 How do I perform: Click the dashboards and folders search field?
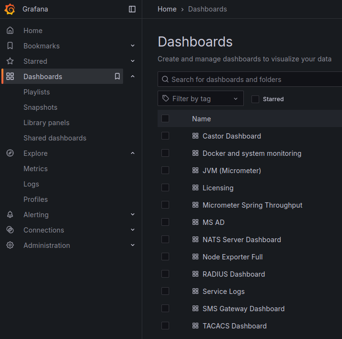point(254,80)
